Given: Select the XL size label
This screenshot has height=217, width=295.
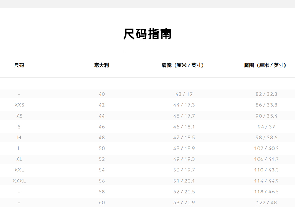Looking at the screenshot, I should [x=19, y=159].
